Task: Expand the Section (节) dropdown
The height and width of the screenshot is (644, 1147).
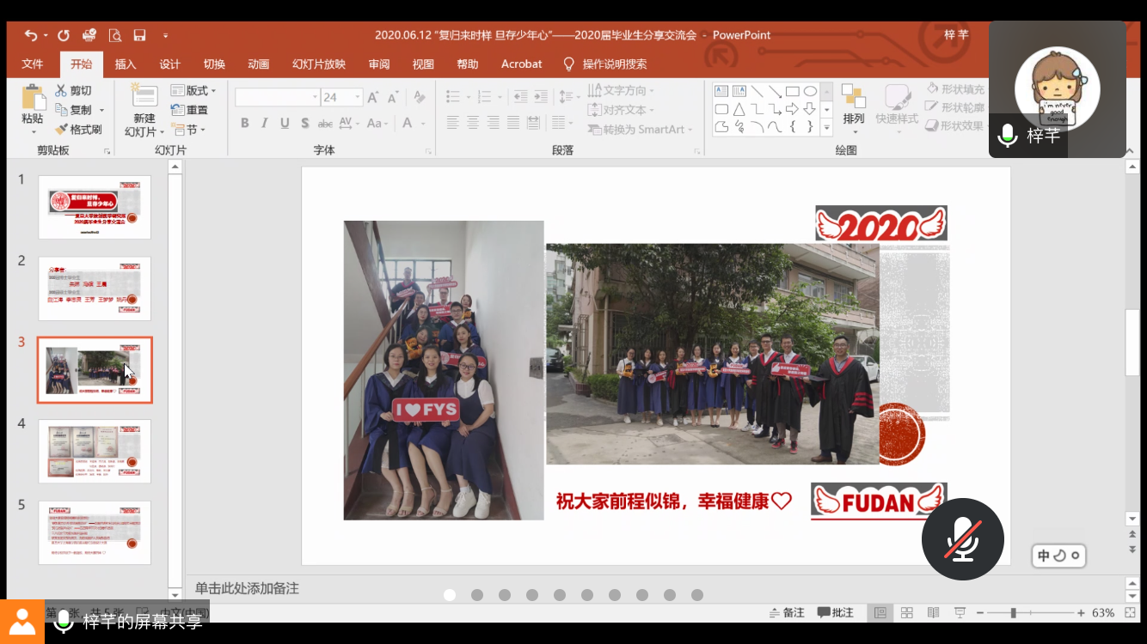Action: (187, 130)
